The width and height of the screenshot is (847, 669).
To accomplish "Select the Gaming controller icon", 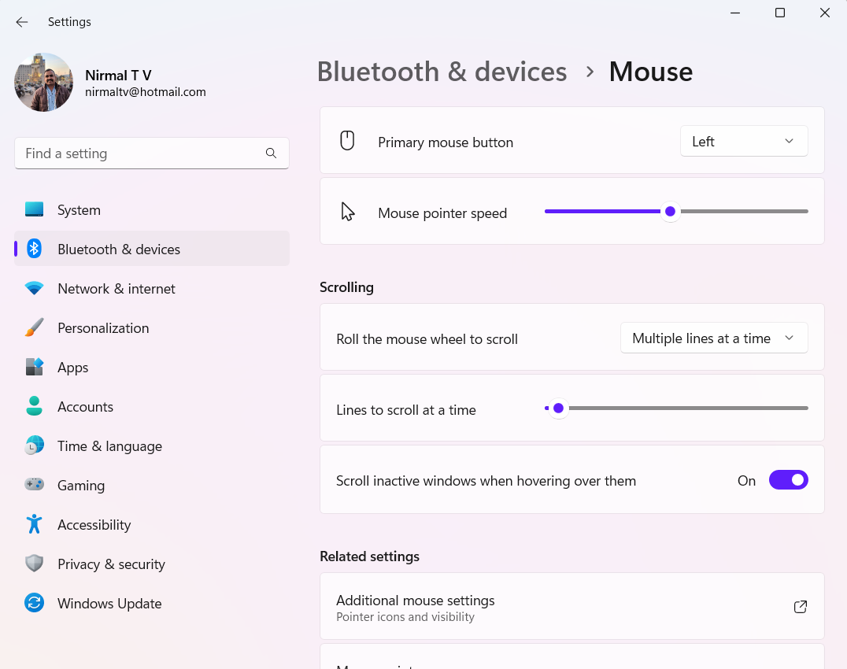I will (x=35, y=485).
